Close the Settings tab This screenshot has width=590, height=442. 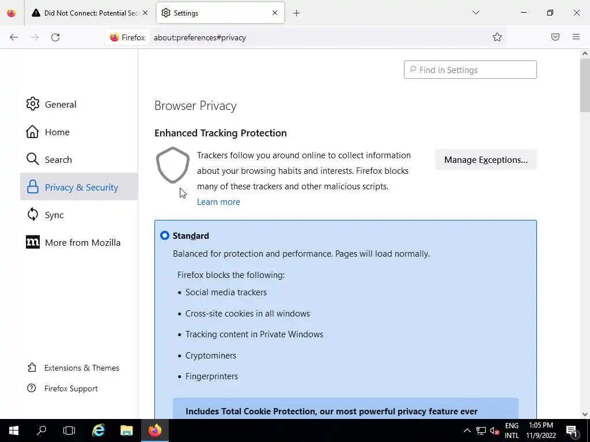(275, 13)
